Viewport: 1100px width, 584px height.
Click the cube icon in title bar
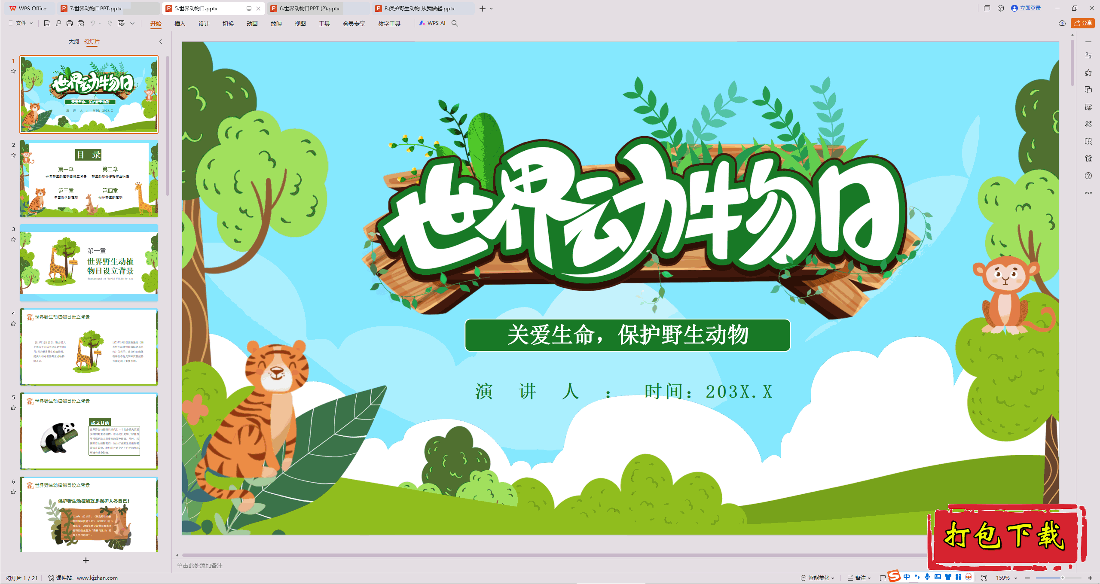coord(1001,8)
